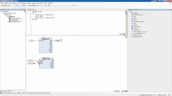172x96 pixels.
Task: Close the Устройства panel
Action: 24,10
